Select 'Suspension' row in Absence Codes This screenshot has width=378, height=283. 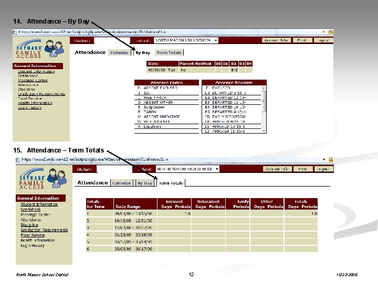click(x=166, y=107)
